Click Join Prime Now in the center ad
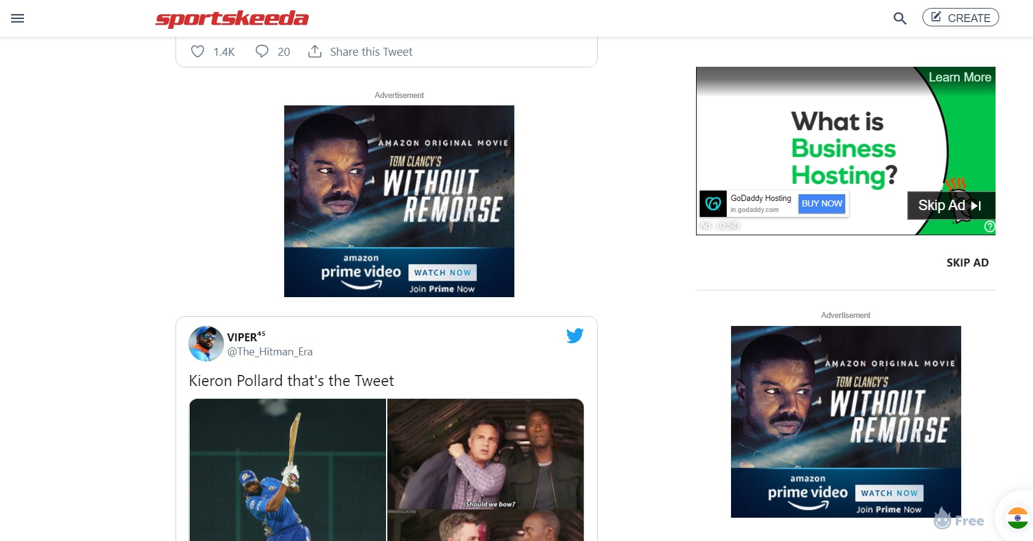The height and width of the screenshot is (541, 1033). [x=442, y=289]
